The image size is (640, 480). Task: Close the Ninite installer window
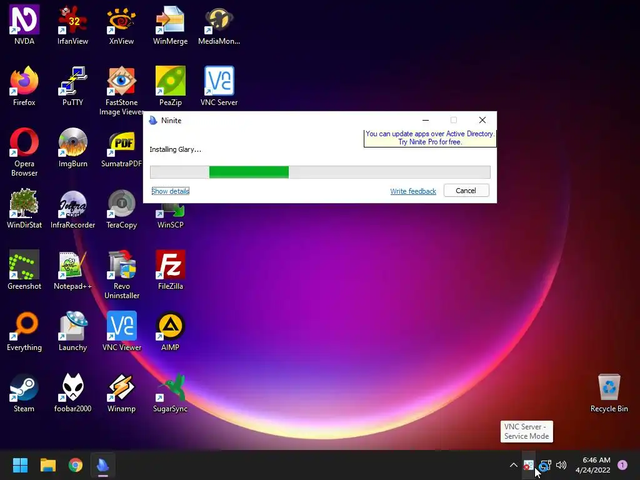coord(482,120)
